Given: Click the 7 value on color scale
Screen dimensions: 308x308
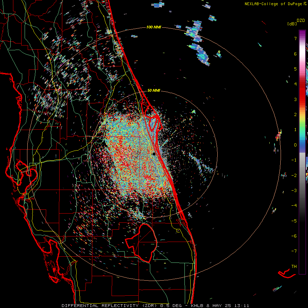Looking at the screenshot, I should (x=295, y=38).
